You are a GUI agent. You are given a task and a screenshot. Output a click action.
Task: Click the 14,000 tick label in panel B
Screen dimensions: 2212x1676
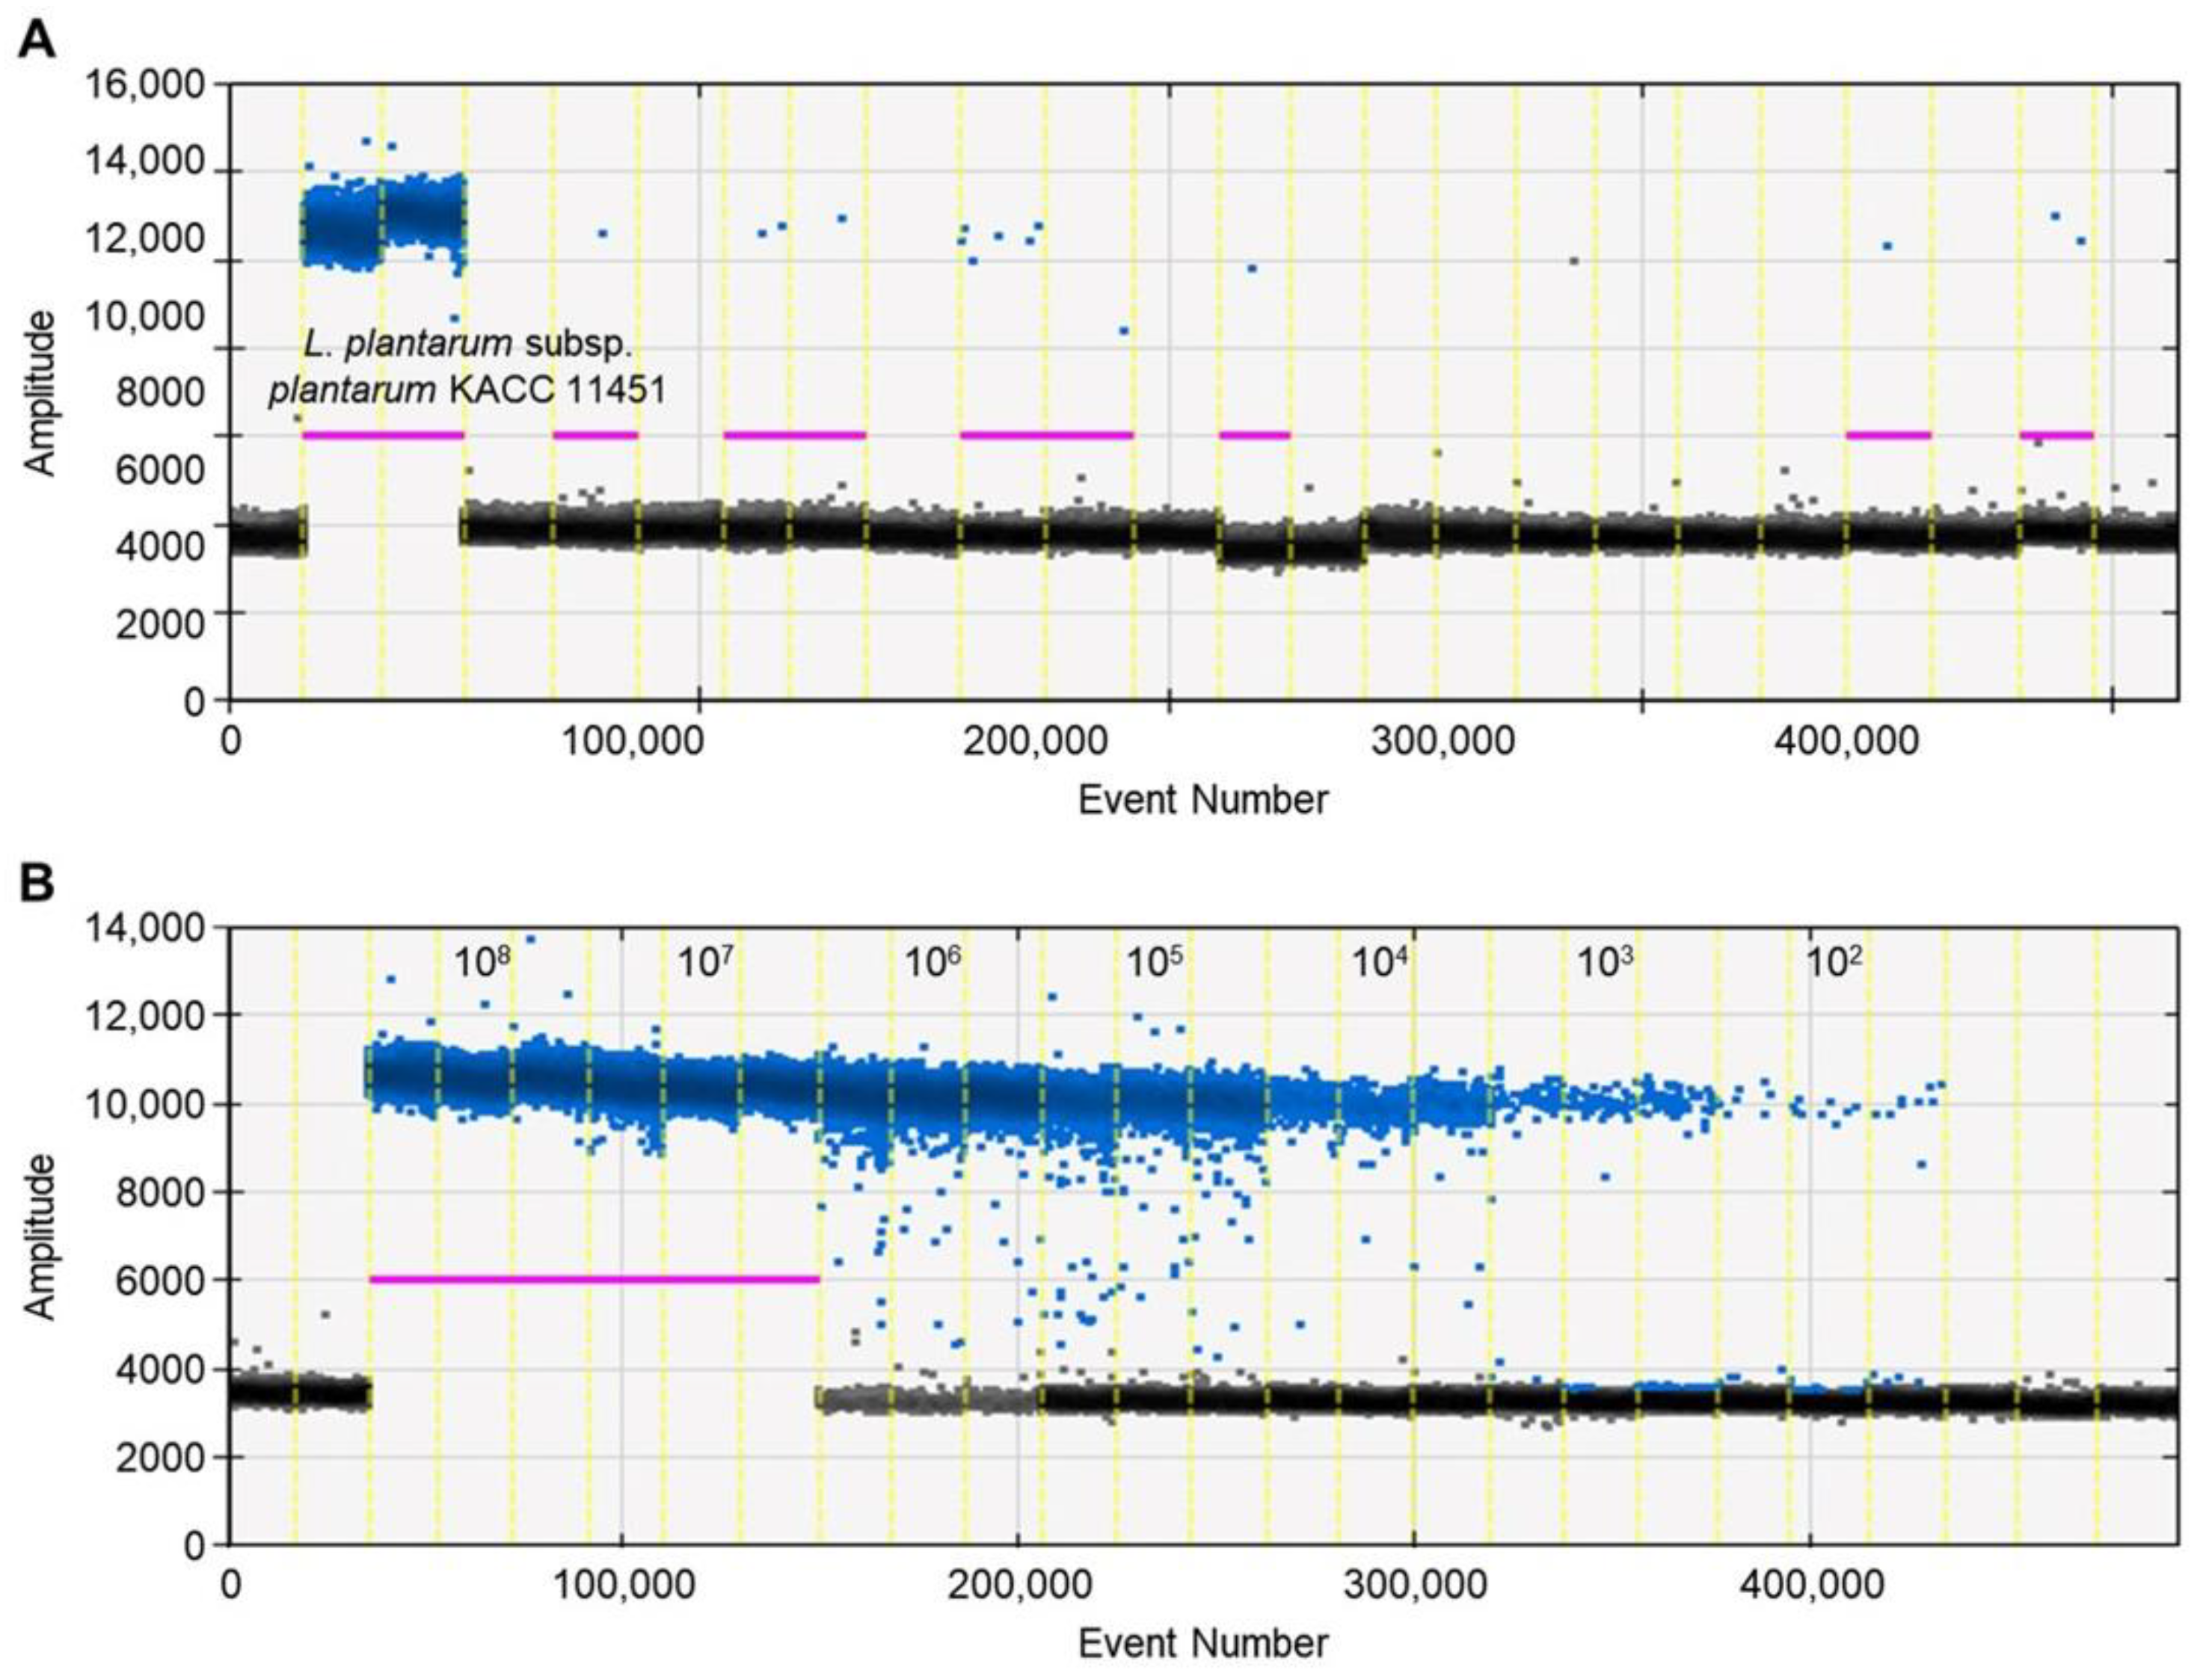click(145, 928)
